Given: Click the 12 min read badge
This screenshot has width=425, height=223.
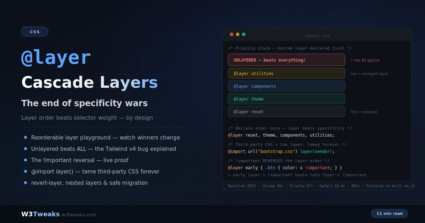Looking at the screenshot, I should tap(390, 213).
